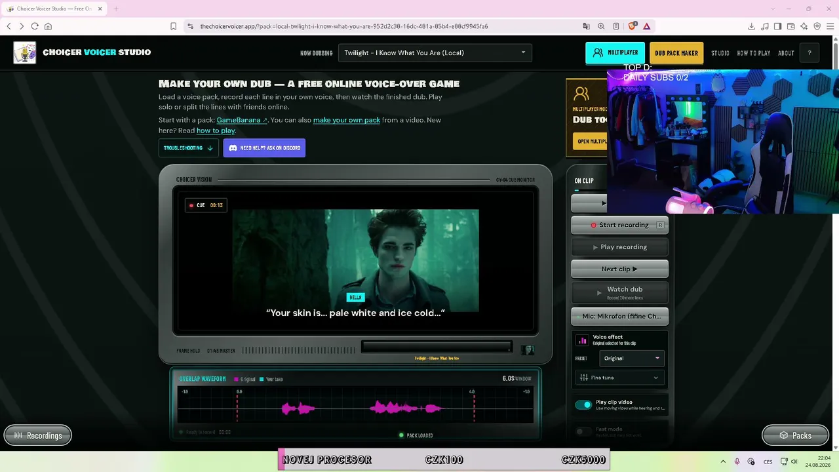Screen dimensions: 839x472
Task: Open the How to Play nav item
Action: tap(754, 53)
